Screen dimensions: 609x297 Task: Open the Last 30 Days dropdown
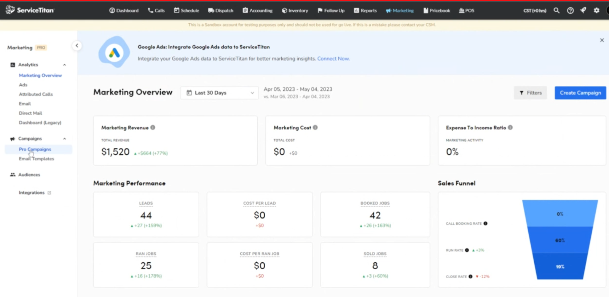coord(220,93)
